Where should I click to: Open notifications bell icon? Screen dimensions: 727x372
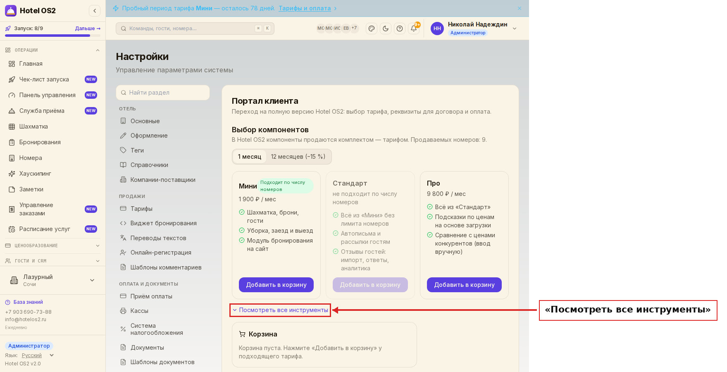click(x=414, y=29)
